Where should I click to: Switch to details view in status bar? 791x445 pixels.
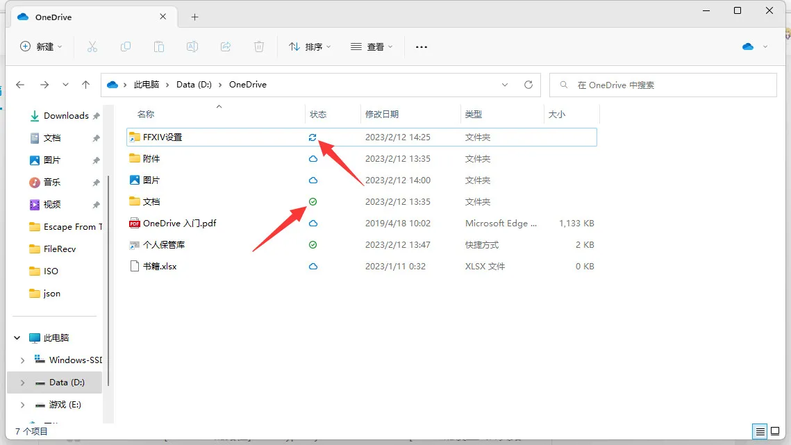pos(760,431)
